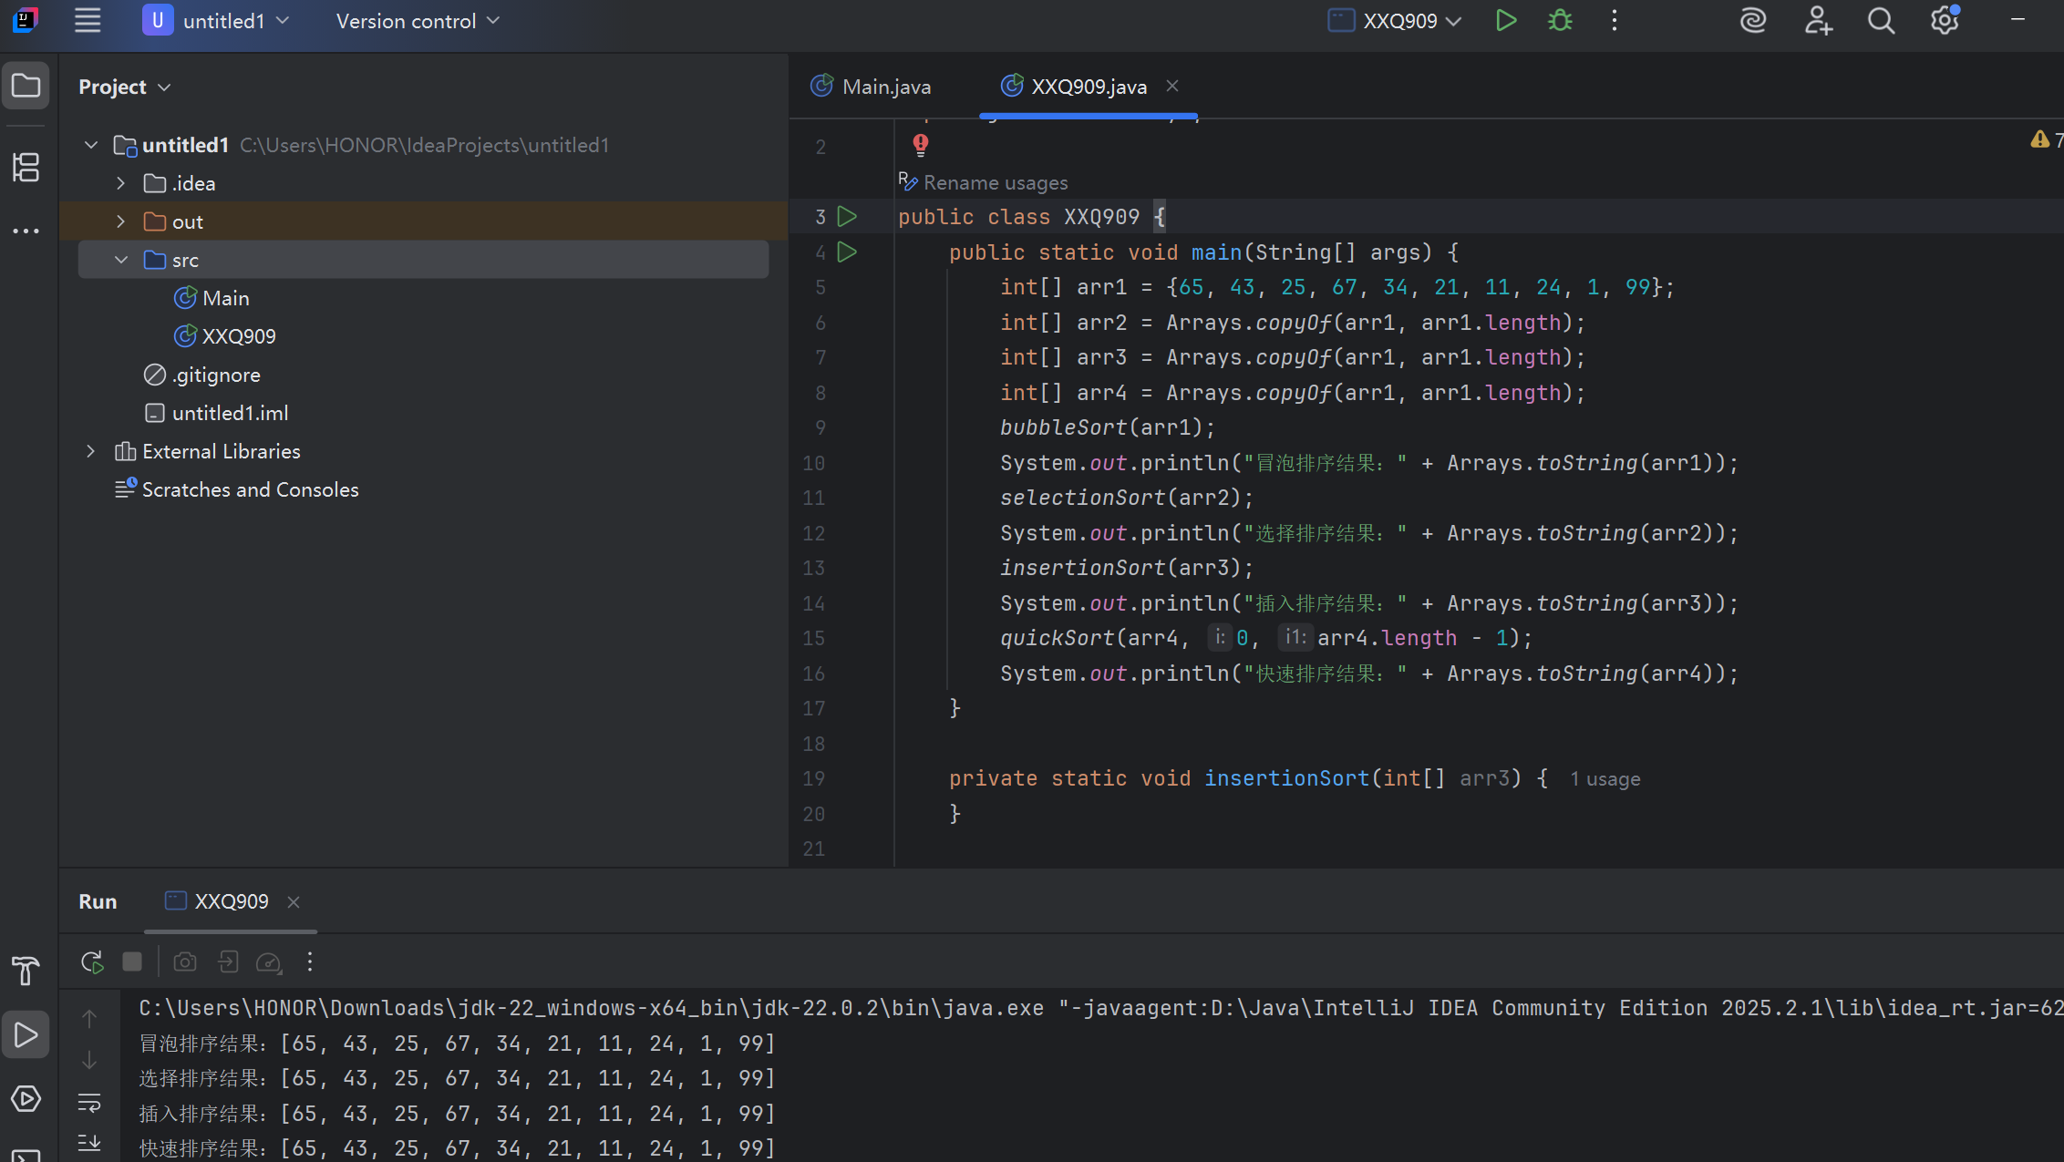Stop the running process with the stop button

(x=132, y=961)
